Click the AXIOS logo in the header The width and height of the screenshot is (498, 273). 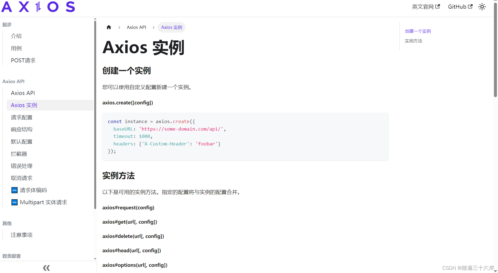point(38,7)
